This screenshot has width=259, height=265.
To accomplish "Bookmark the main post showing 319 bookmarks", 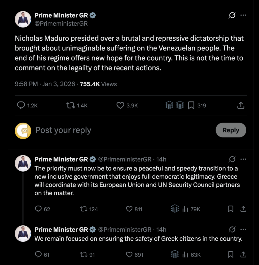I will pos(191,106).
